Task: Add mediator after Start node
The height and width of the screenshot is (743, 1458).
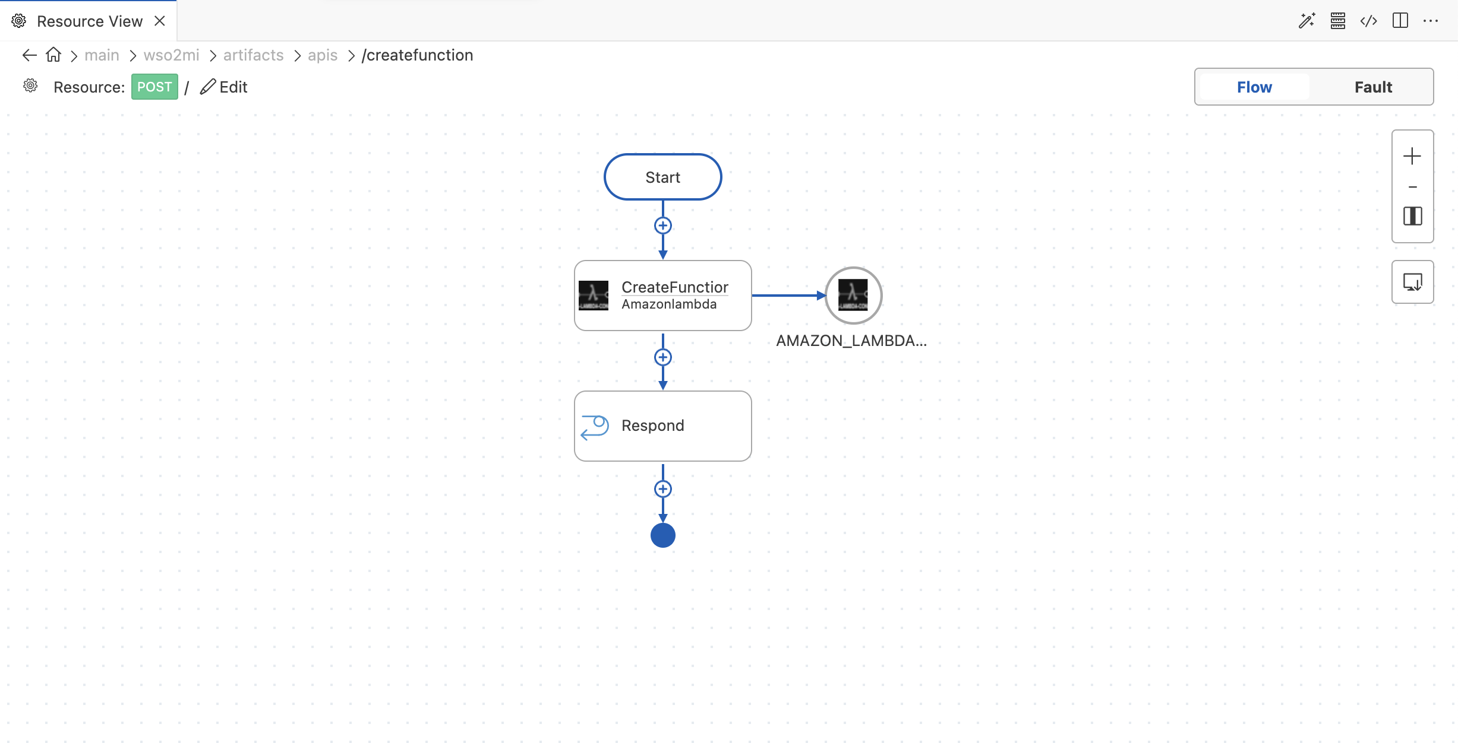Action: (663, 226)
